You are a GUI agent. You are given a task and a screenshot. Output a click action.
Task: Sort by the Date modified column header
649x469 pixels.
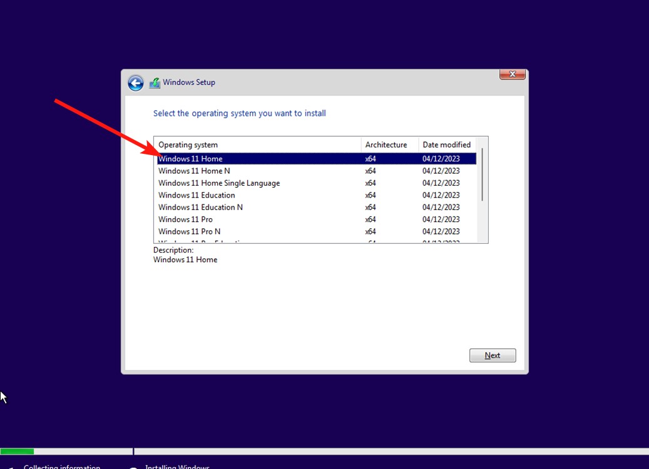tap(446, 144)
